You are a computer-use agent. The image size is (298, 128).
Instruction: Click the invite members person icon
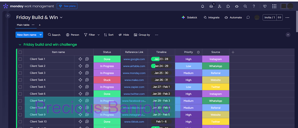coord(220,6)
